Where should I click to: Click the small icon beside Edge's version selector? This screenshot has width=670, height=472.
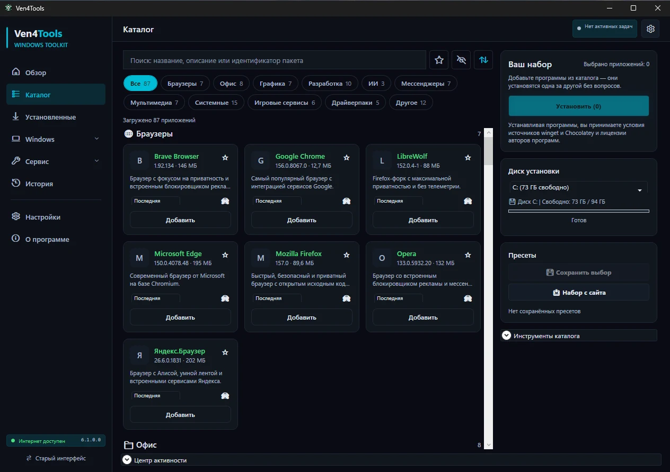(225, 298)
